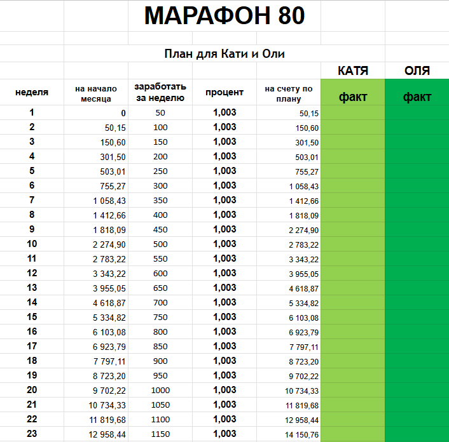This screenshot has width=449, height=442.
Task: Click week number 5 cell
Action: tap(32, 171)
